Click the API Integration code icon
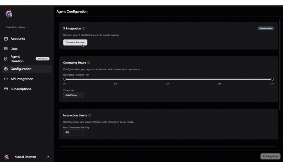The height and width of the screenshot is (162, 283). pyautogui.click(x=6, y=79)
